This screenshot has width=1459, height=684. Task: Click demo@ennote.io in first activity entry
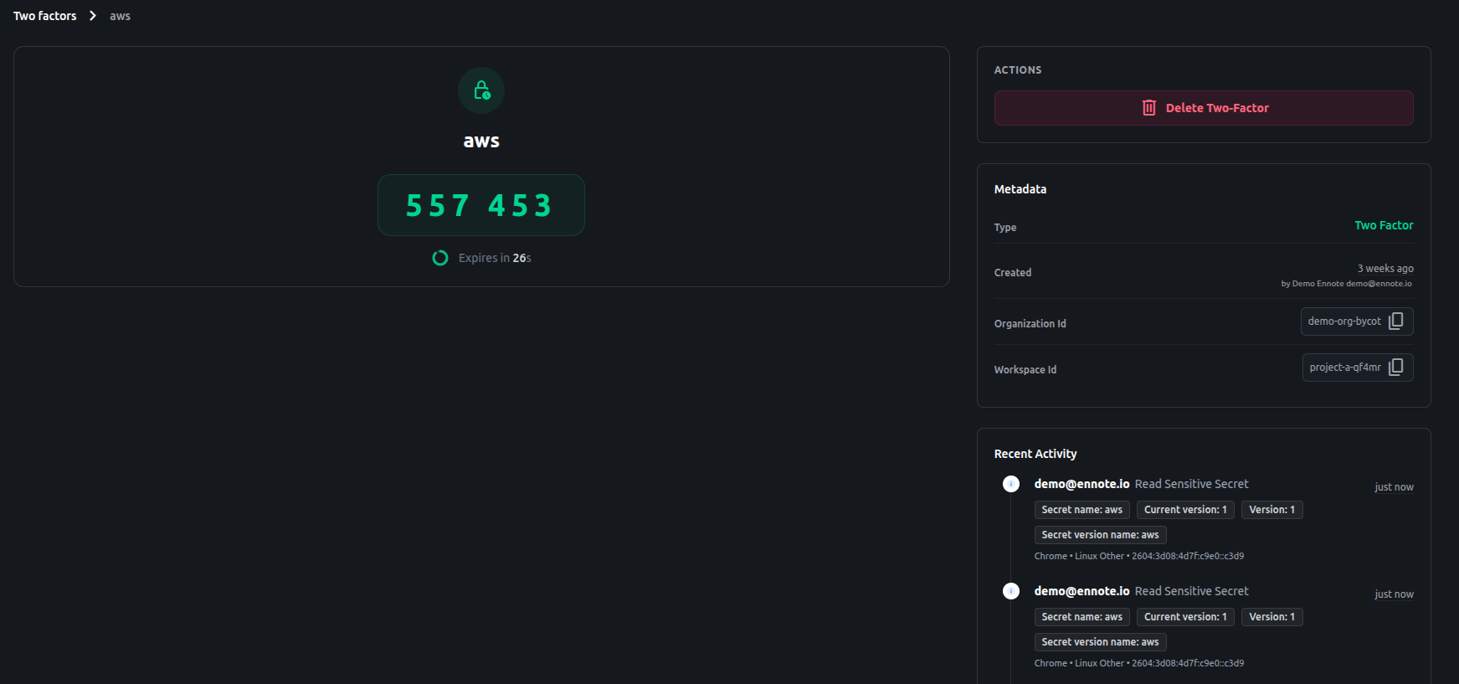click(x=1081, y=484)
